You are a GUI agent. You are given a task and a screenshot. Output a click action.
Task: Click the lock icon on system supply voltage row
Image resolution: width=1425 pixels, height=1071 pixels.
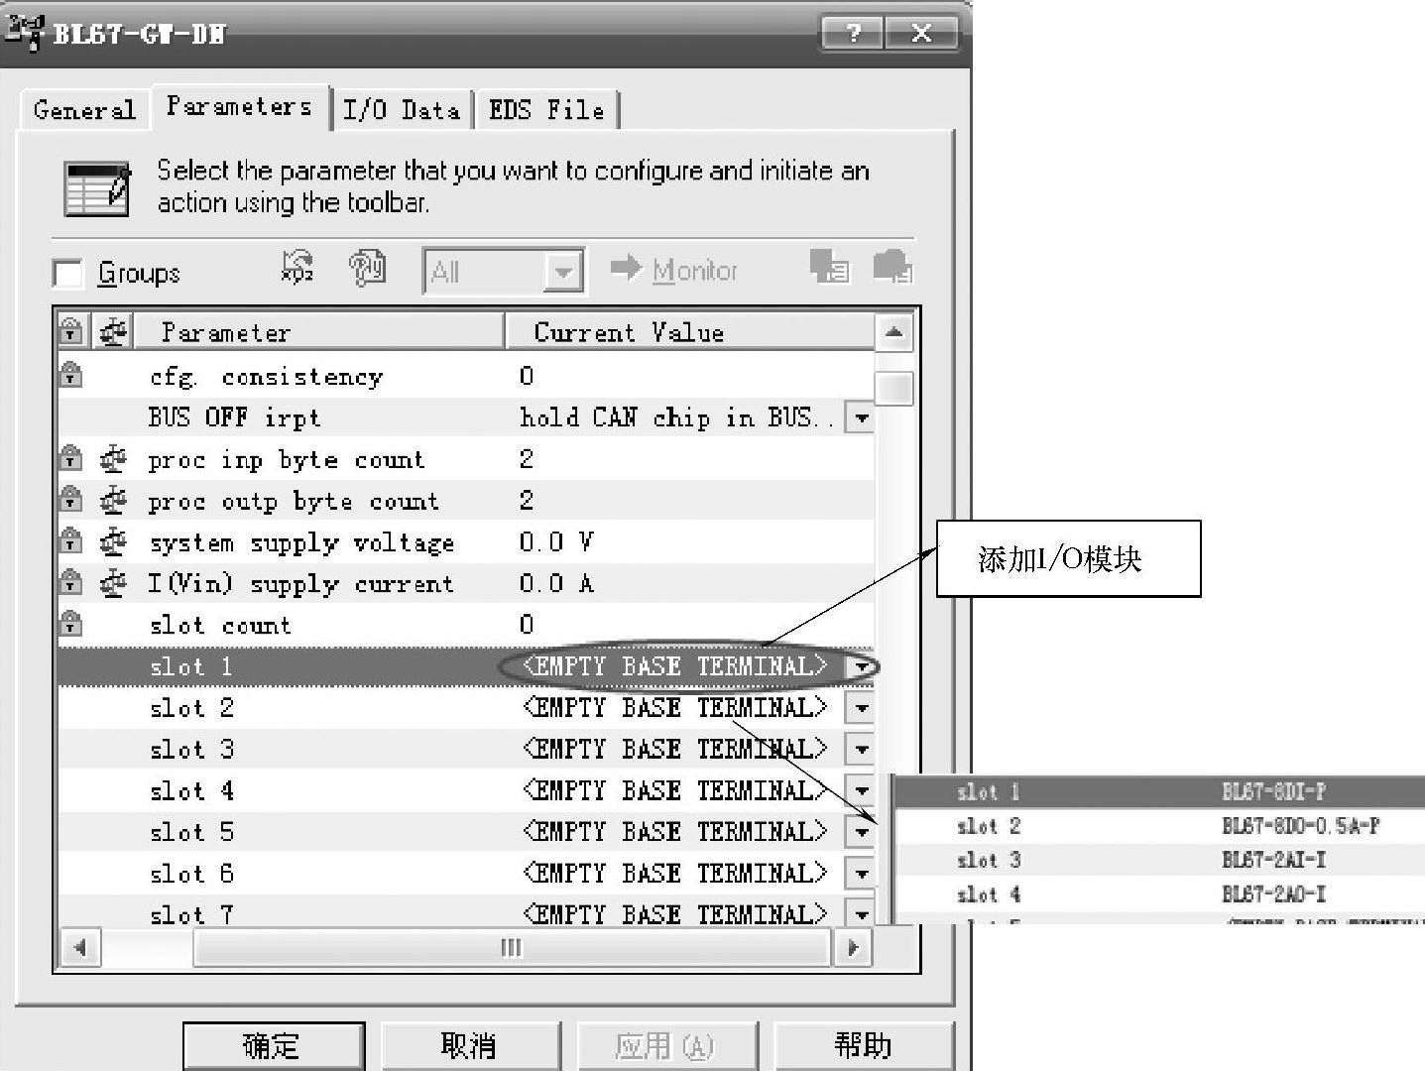point(70,541)
